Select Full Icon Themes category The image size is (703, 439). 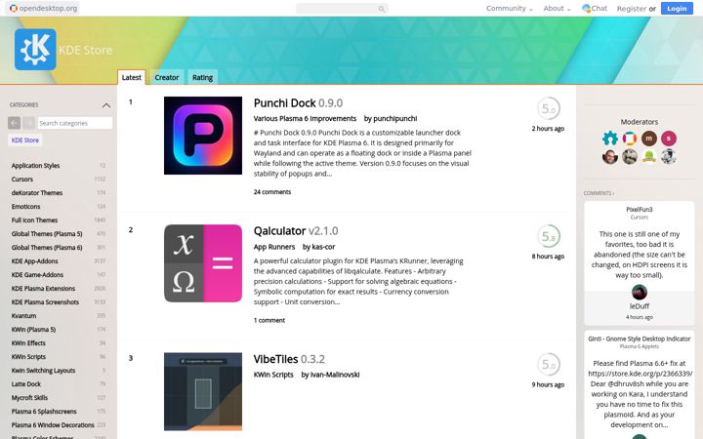point(34,219)
